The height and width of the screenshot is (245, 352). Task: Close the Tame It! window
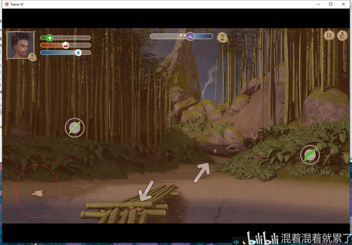click(343, 4)
